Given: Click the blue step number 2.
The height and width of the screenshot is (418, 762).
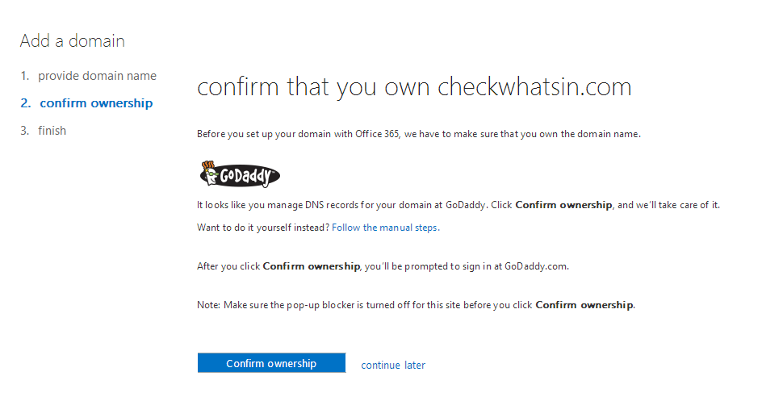Looking at the screenshot, I should (26, 103).
